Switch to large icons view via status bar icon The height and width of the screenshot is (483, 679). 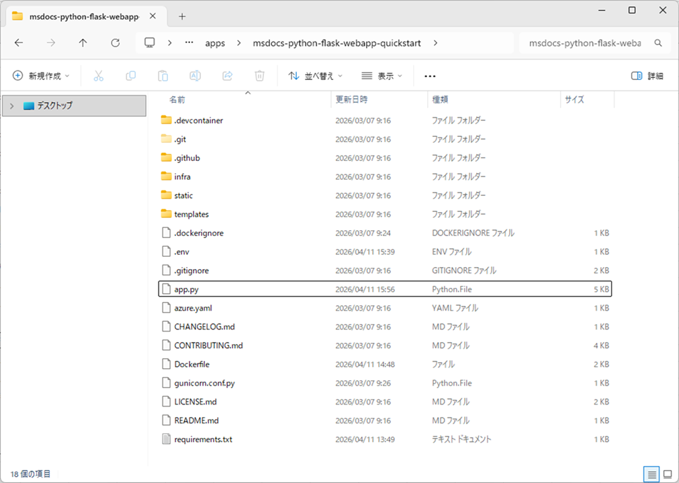pyautogui.click(x=668, y=474)
